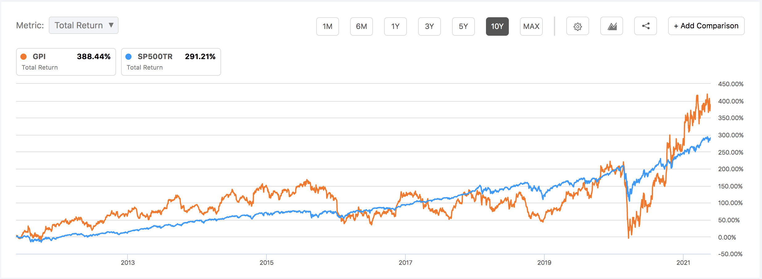Click the 300.00% y-axis label

point(731,135)
